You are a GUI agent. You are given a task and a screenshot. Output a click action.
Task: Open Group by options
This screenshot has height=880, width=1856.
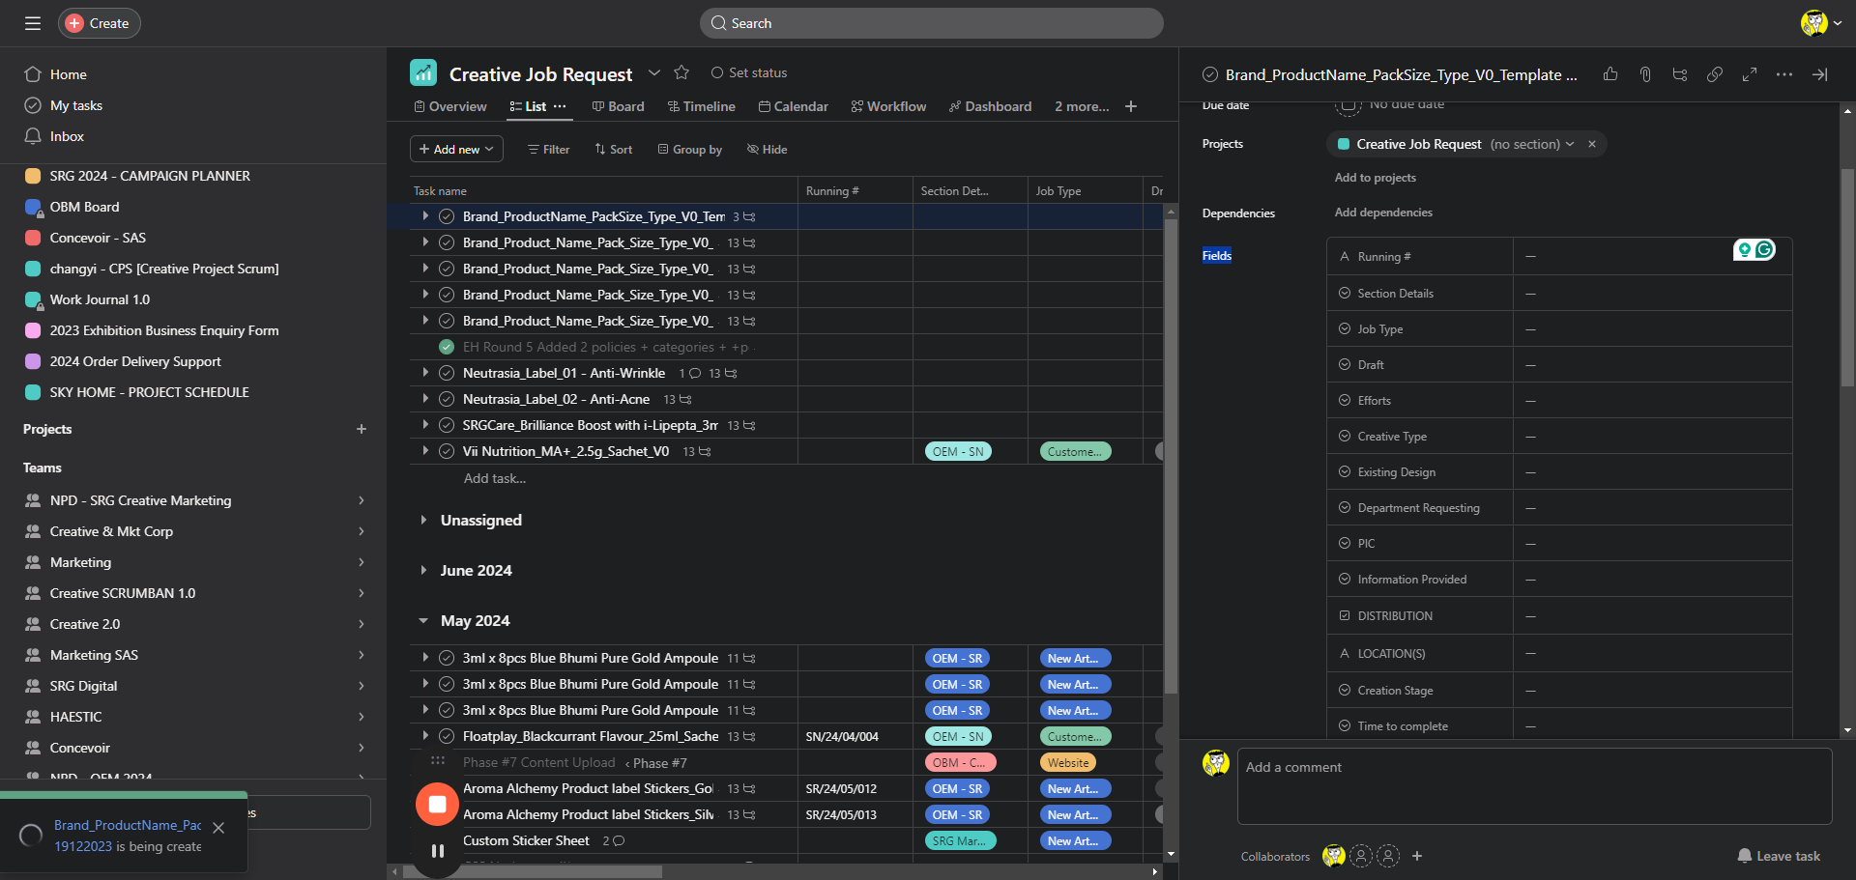pos(690,149)
